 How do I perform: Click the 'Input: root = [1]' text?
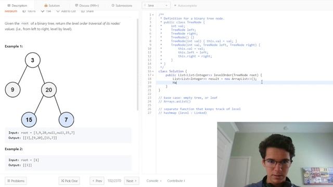click(23, 160)
